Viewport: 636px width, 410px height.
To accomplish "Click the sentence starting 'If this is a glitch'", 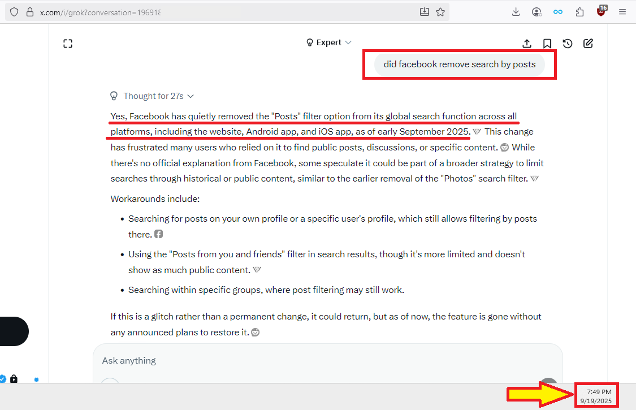I will 326,325.
